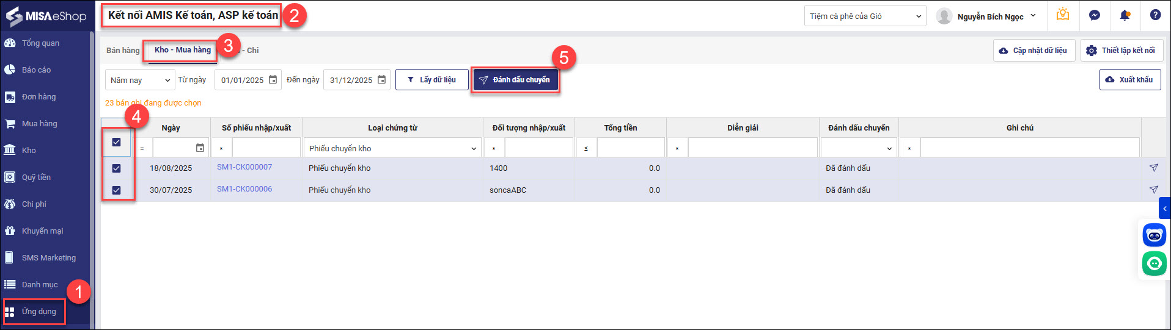Open calendar icon in Ngày filter

tap(200, 148)
